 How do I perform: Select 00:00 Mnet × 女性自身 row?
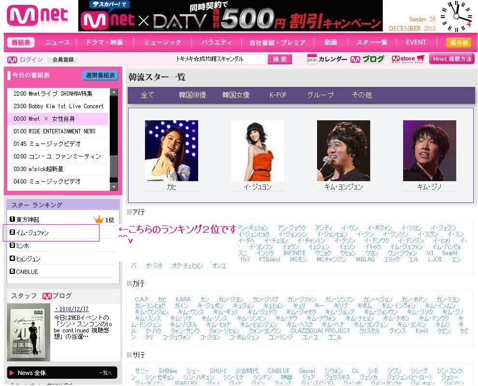[x=58, y=119]
